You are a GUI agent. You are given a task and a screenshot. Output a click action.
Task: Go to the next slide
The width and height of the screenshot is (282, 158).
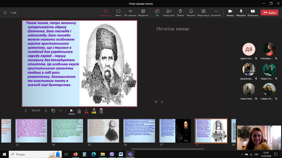click(x=46, y=111)
